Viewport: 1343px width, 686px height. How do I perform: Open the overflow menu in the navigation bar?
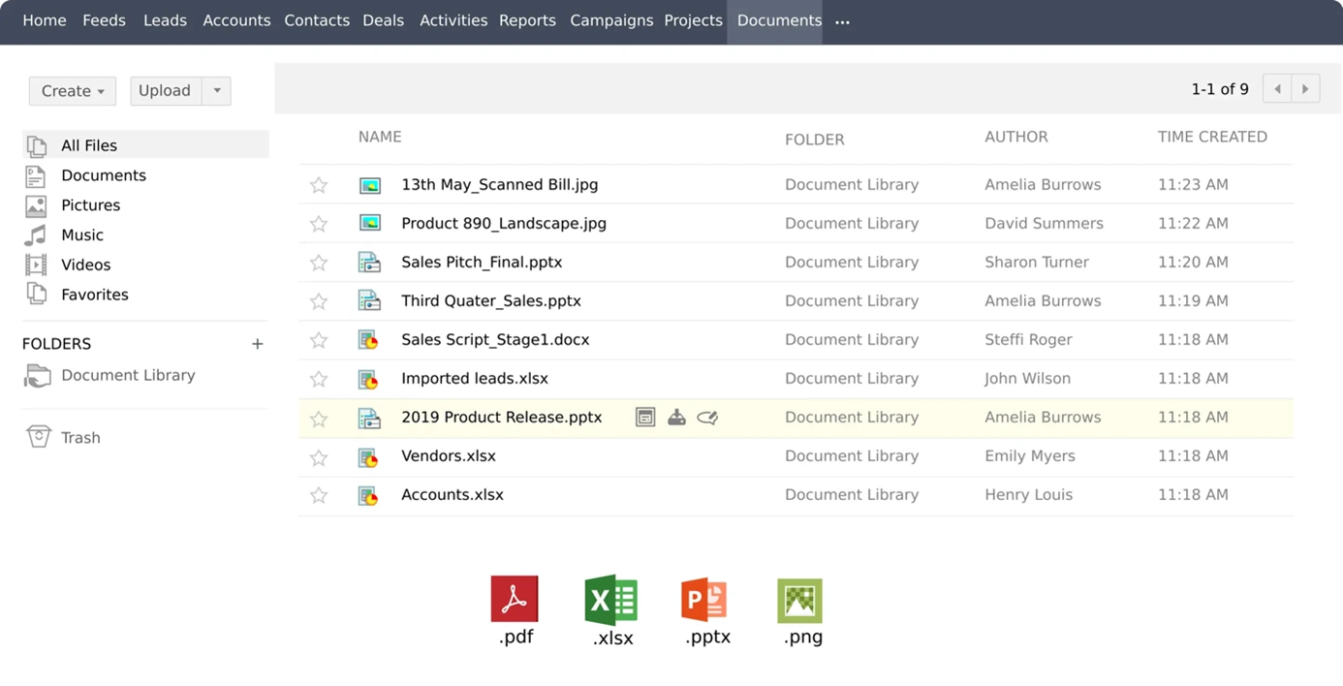tap(841, 21)
